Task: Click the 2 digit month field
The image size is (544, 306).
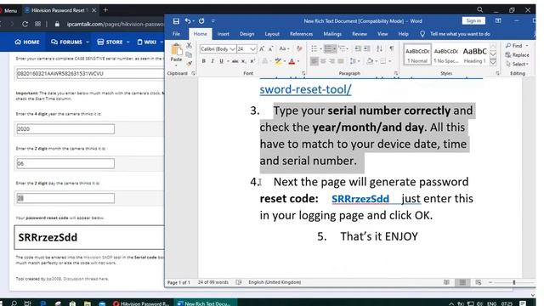Action: [65, 164]
